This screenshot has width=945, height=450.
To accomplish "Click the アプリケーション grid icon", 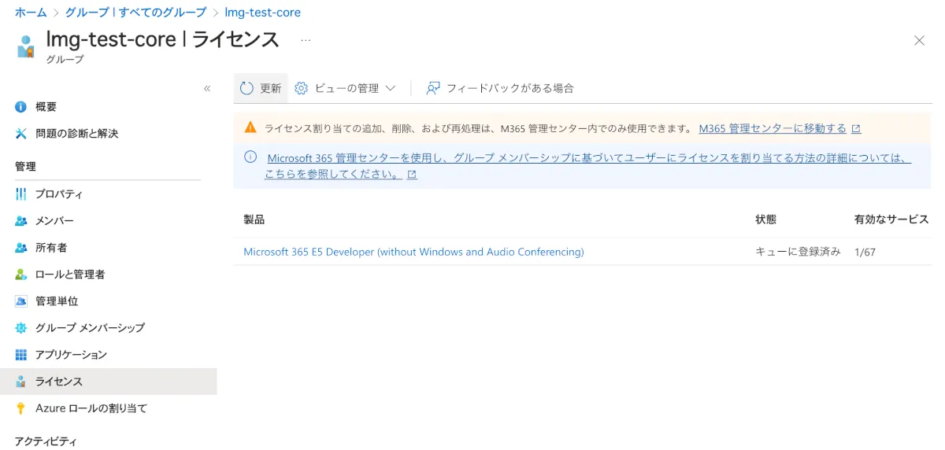I will pyautogui.click(x=21, y=355).
